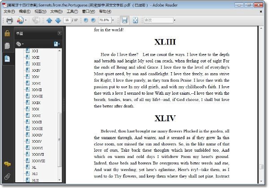Open the find options dropdown arrow
Image resolution: width=269 pixels, height=189 pixels.
(x=174, y=20)
